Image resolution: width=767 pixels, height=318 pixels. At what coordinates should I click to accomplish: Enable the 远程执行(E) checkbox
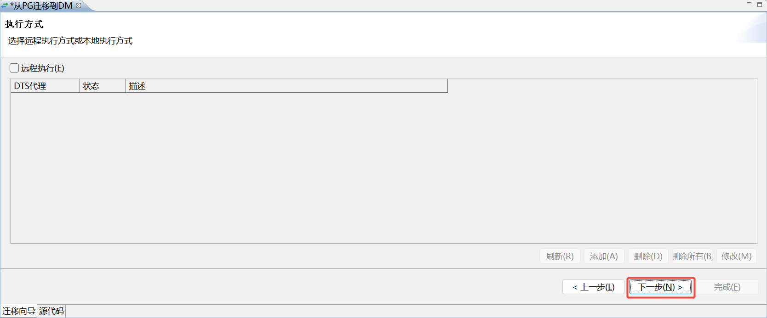click(x=14, y=68)
